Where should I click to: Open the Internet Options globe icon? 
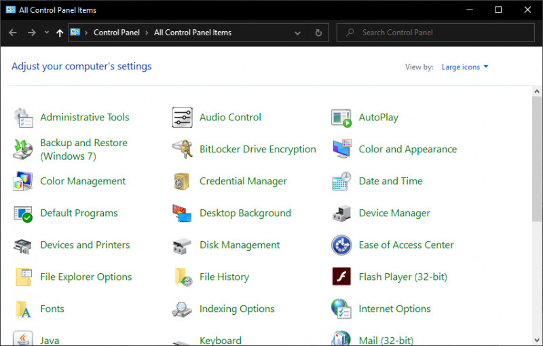coord(341,309)
